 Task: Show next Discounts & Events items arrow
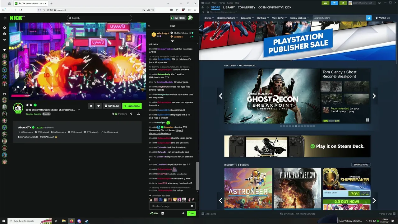pyautogui.click(x=374, y=201)
